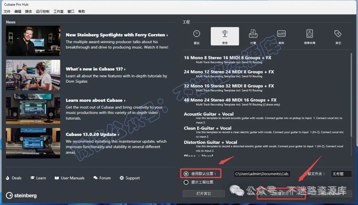The image size is (358, 205).
Task: Open the 媒体 (Media) menu
Action: (x=29, y=11)
